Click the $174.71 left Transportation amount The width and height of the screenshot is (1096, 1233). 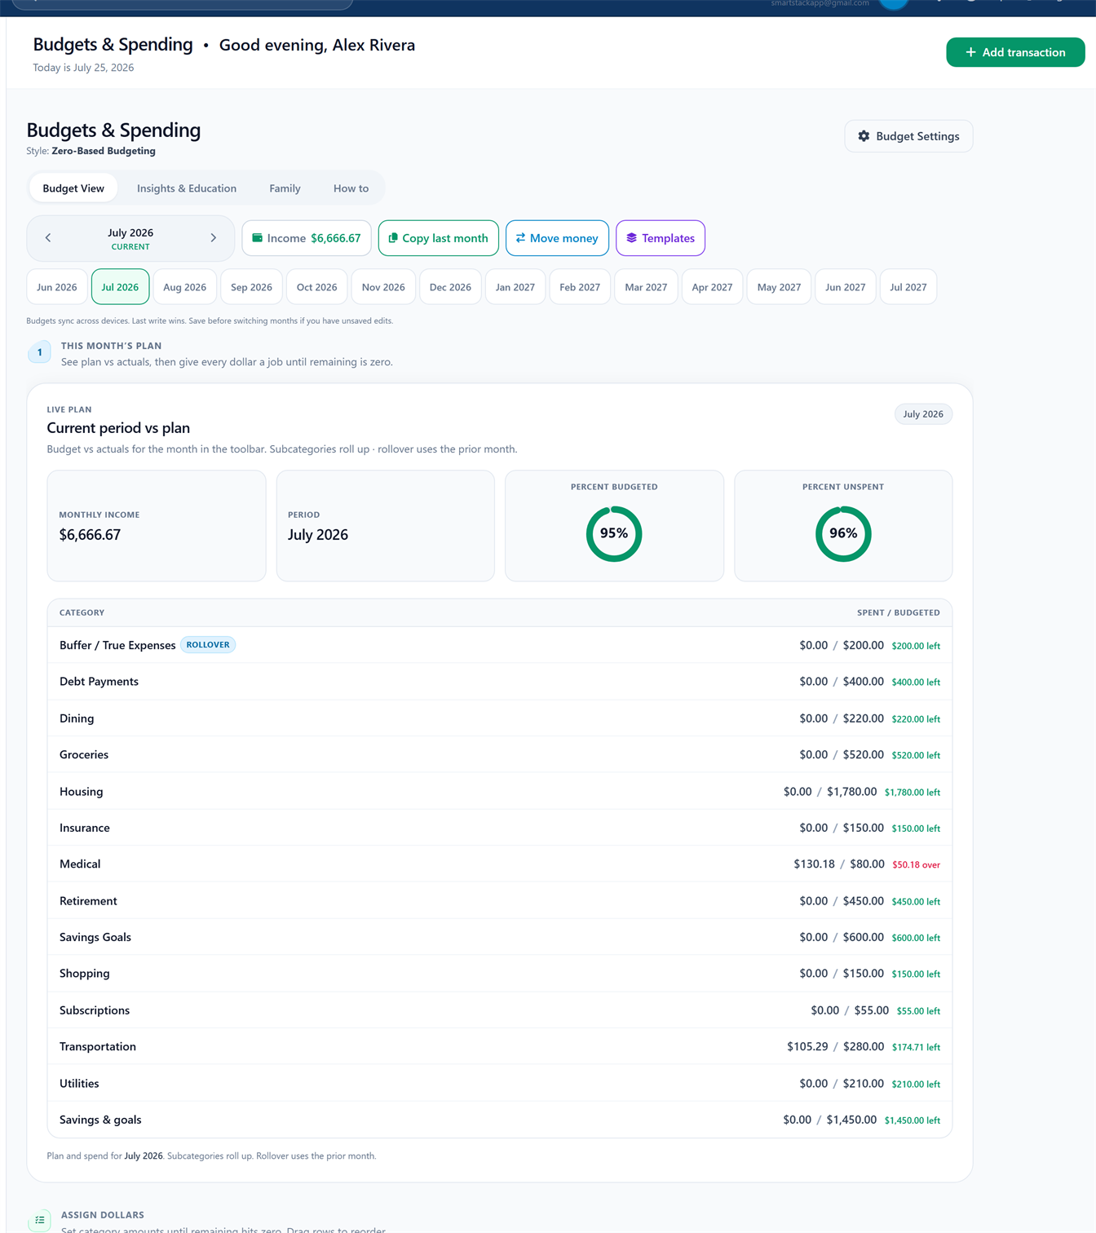pos(916,1047)
